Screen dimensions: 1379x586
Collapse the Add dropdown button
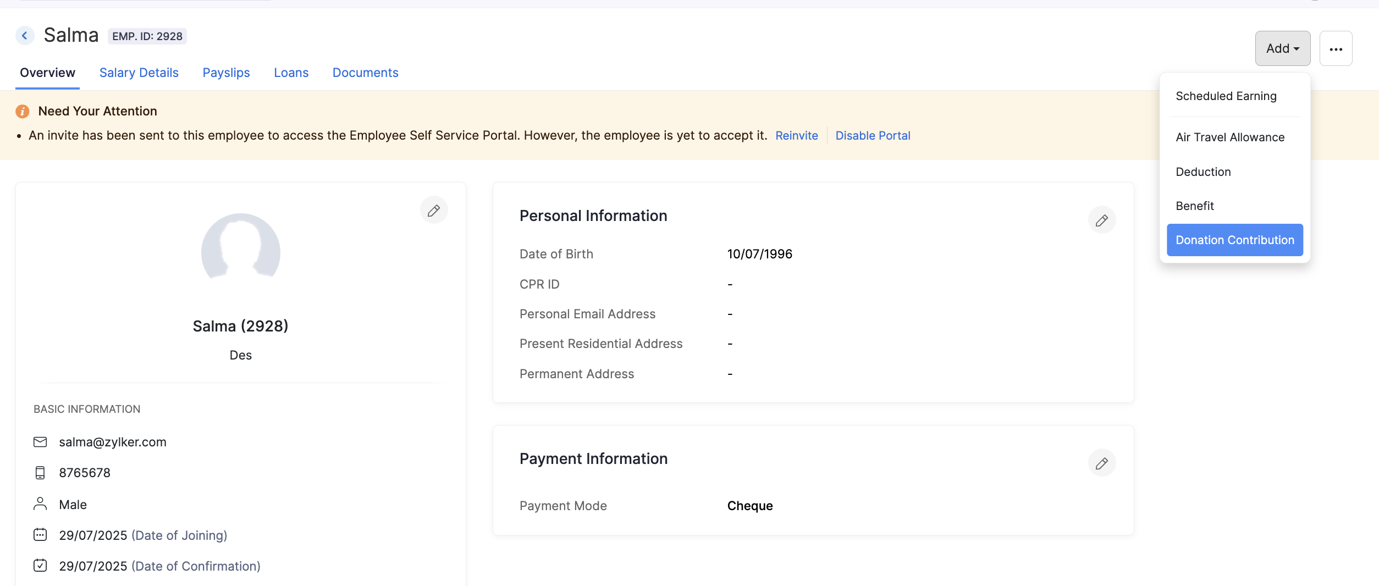1282,49
